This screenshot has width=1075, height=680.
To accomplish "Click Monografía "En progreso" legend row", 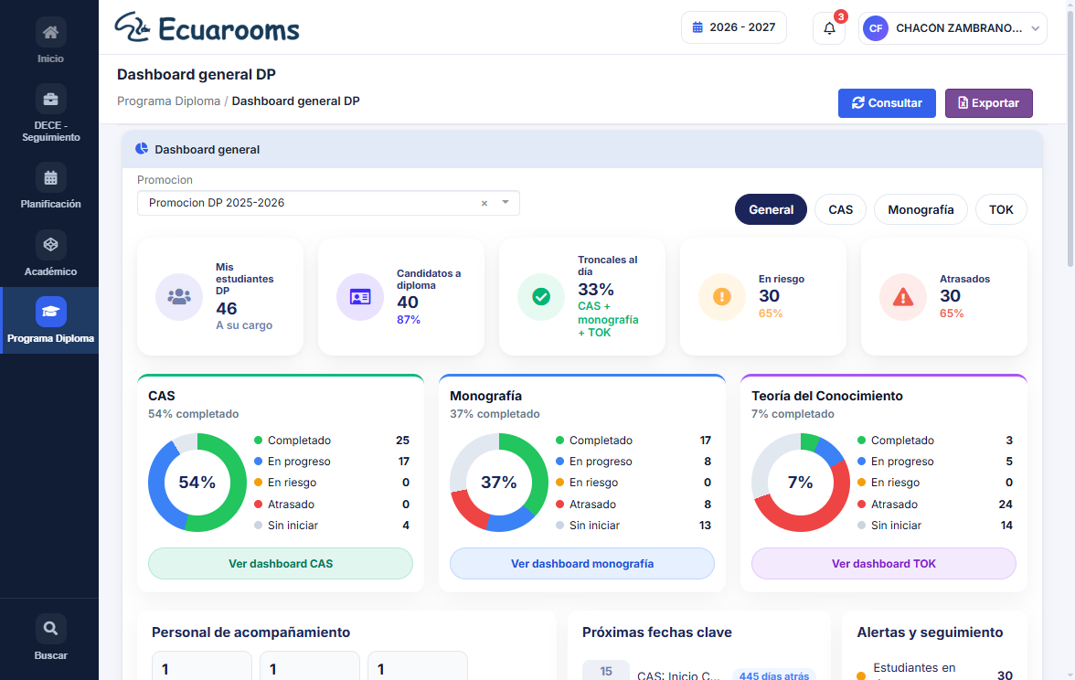I will [633, 462].
